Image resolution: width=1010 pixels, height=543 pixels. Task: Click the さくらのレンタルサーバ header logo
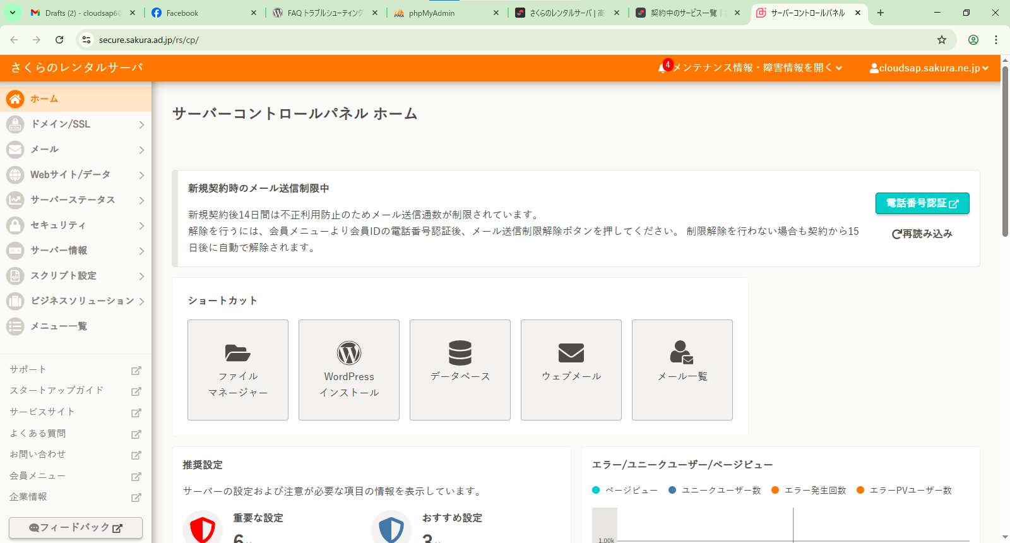point(77,68)
